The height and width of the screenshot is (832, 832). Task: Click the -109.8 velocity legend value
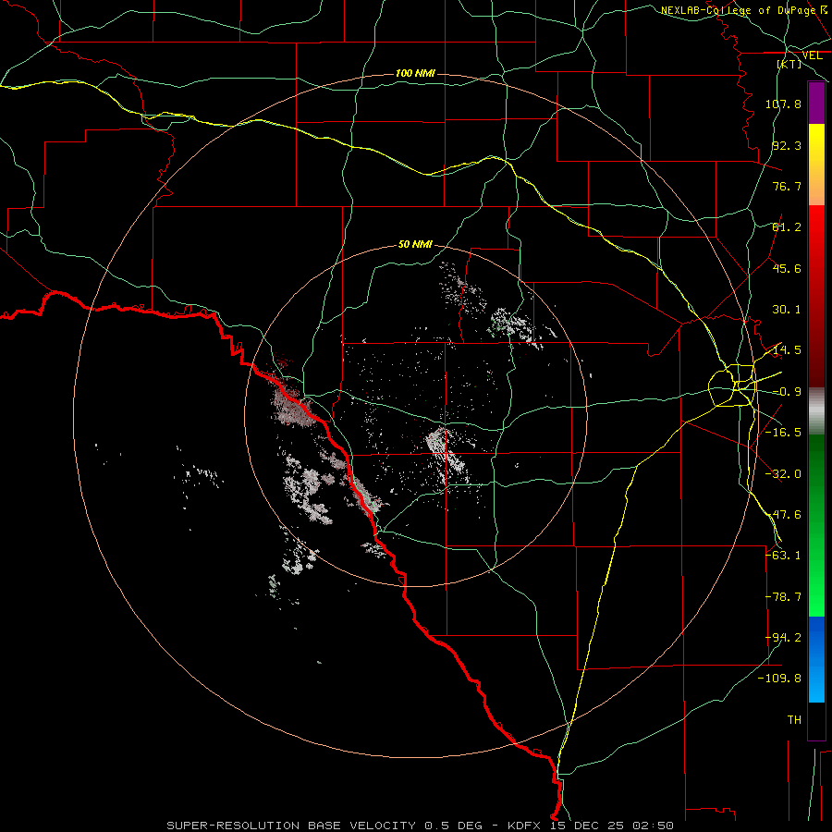click(x=779, y=679)
